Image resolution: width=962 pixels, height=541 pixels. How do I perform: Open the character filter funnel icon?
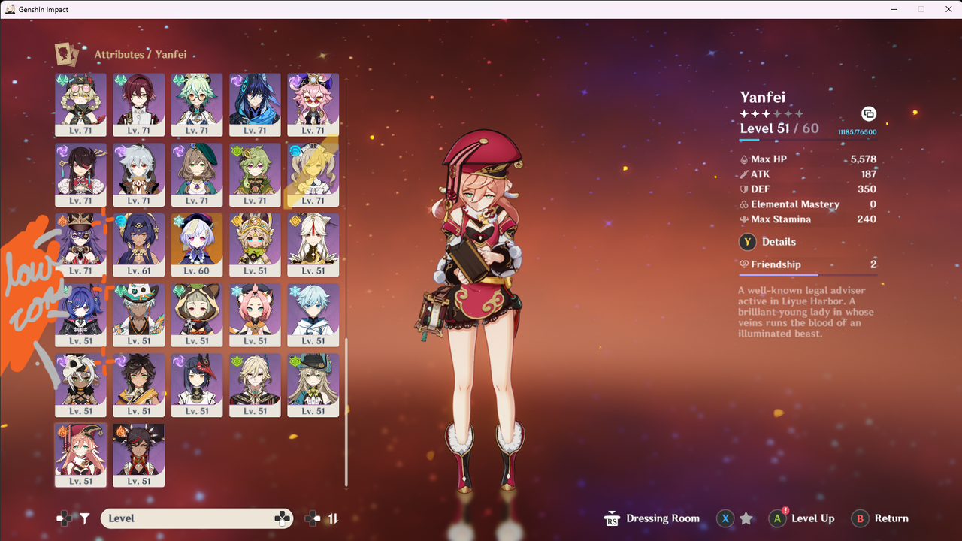(x=85, y=518)
